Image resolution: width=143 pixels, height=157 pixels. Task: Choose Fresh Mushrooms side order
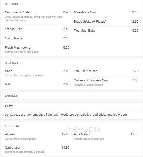[x=37, y=49]
